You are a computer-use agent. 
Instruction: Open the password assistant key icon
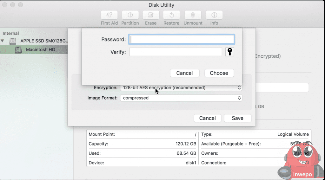[x=230, y=52]
